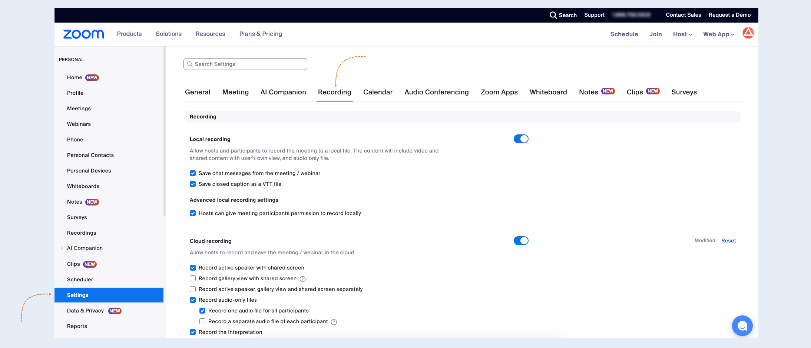
Task: Switch to the Whiteboard tab
Action: pos(548,92)
